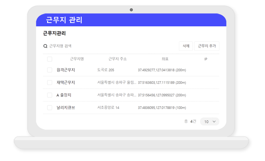The width and height of the screenshot is (265, 161).
Task: Tick the 날리지큐브 row checkbox
Action: pyautogui.click(x=49, y=108)
